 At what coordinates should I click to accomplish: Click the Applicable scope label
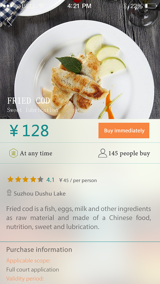[x=28, y=261]
